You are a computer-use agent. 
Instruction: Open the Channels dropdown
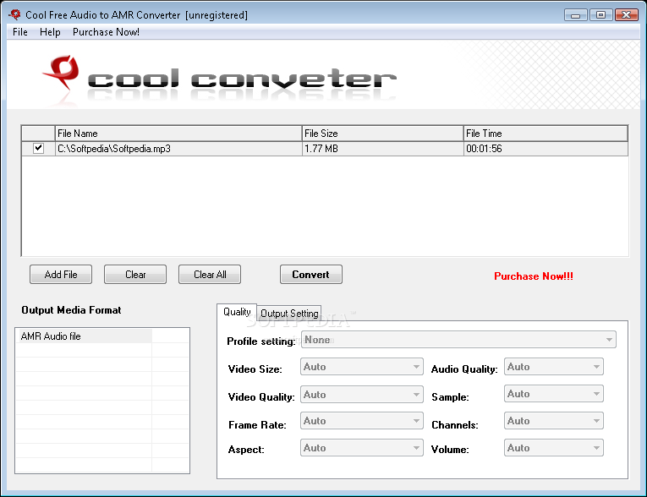point(553,421)
